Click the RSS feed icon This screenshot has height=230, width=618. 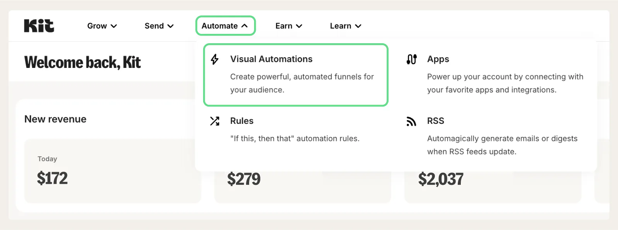411,122
